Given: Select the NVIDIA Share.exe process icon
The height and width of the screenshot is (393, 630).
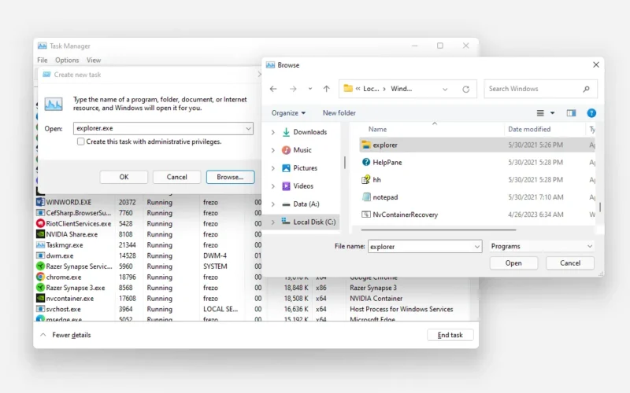Looking at the screenshot, I should tap(41, 234).
